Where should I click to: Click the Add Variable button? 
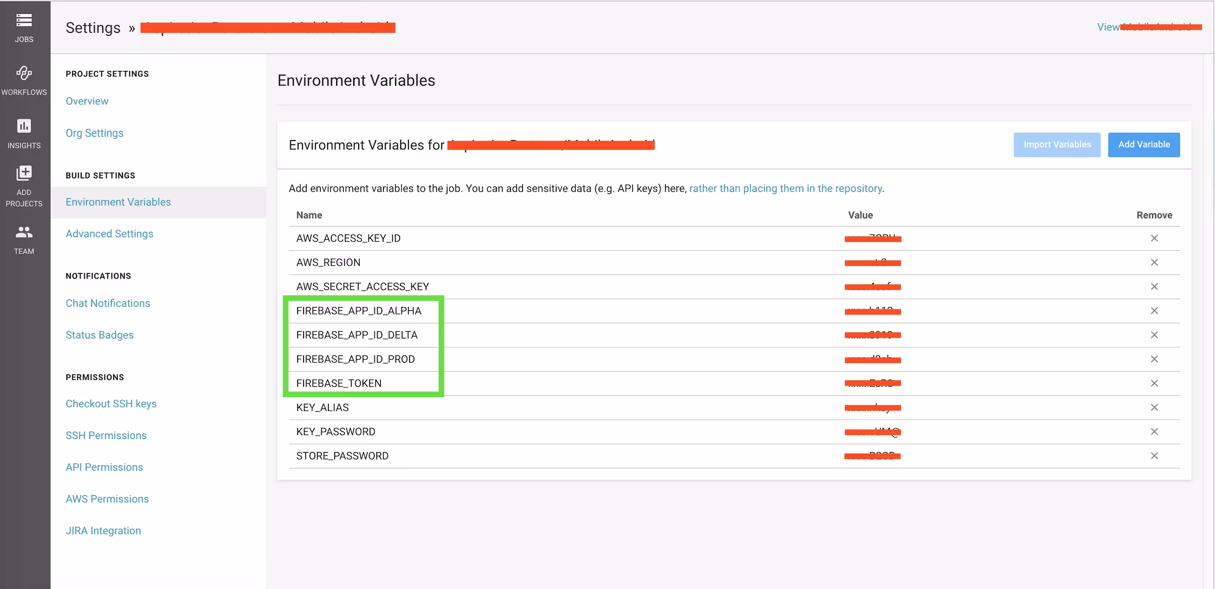[1144, 145]
